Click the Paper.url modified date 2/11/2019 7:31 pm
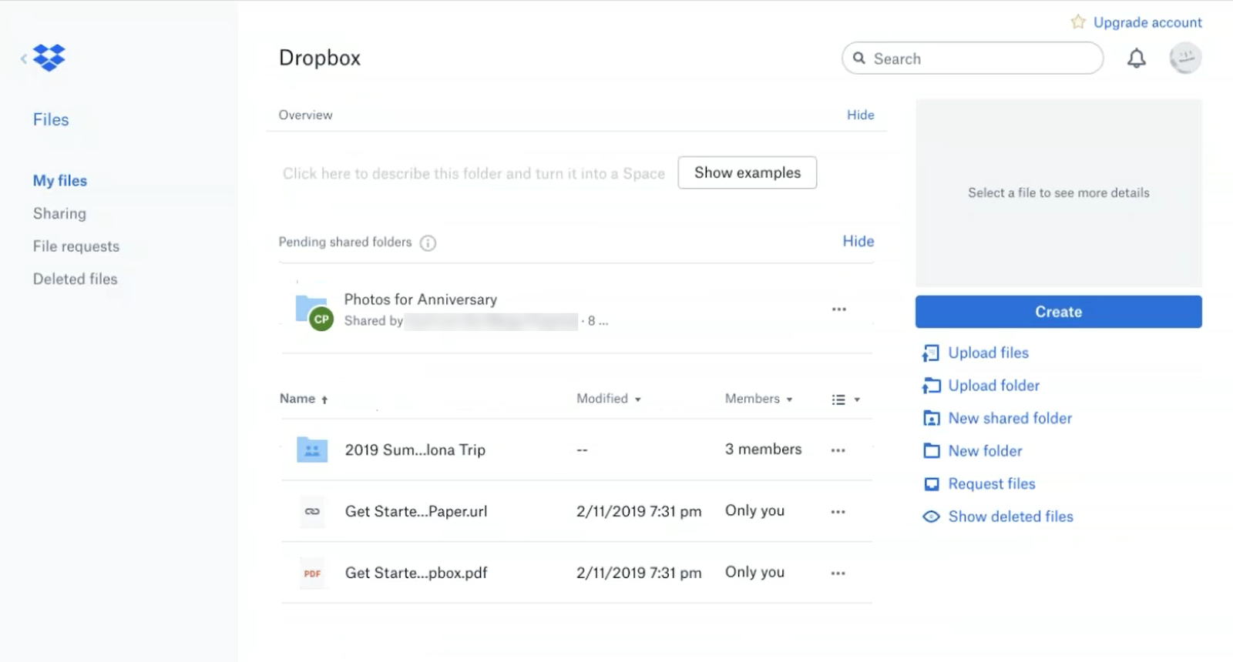 639,512
